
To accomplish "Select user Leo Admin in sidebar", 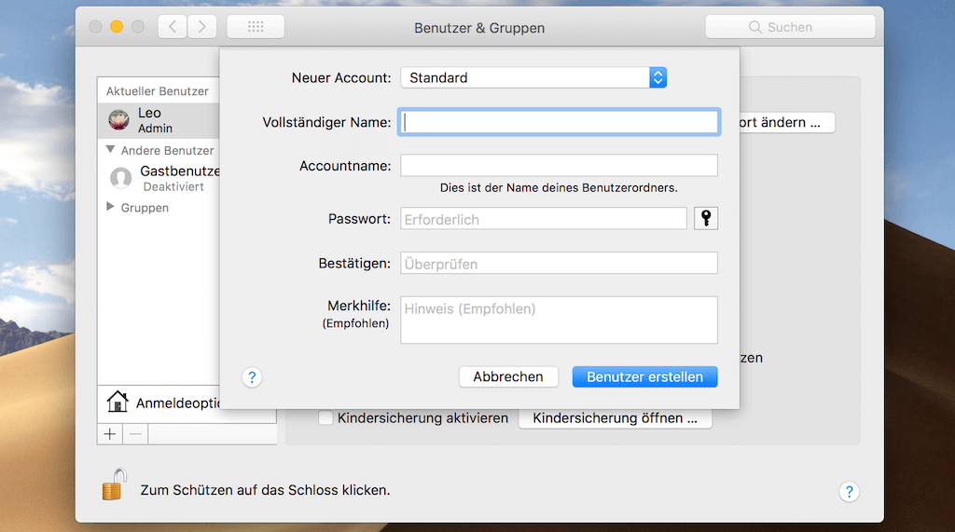I will tap(159, 120).
